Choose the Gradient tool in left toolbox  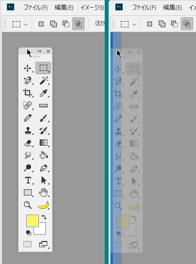click(44, 142)
